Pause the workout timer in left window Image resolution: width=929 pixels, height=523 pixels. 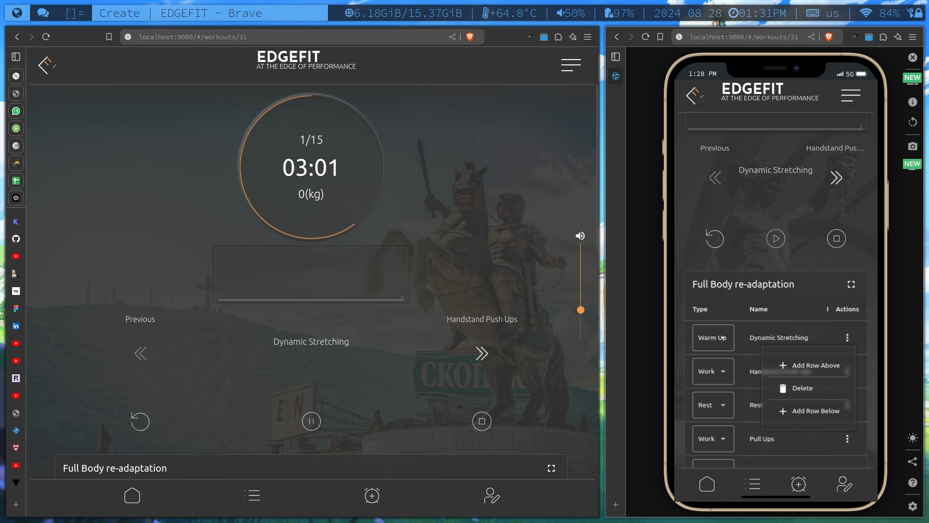click(311, 421)
